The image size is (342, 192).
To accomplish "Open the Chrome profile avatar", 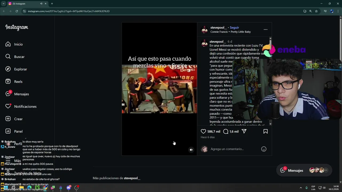I will click(332, 11).
